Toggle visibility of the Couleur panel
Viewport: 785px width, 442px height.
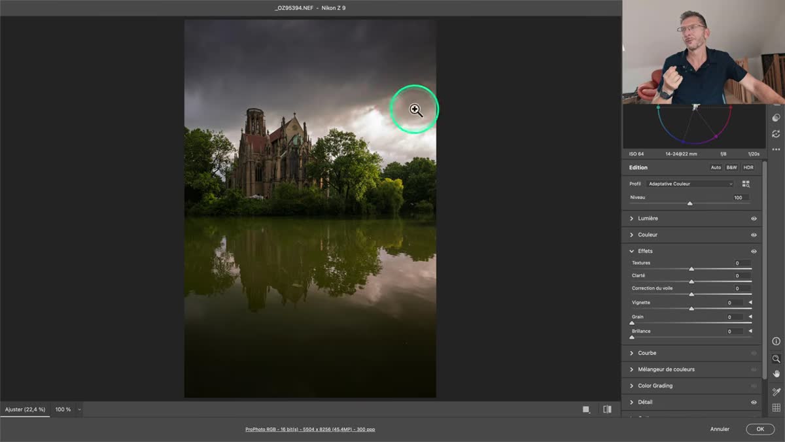point(754,235)
